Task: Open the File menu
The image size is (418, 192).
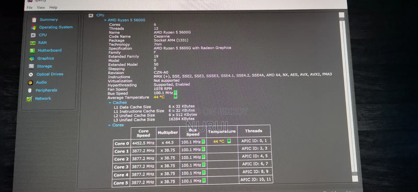Action: pyautogui.click(x=30, y=8)
